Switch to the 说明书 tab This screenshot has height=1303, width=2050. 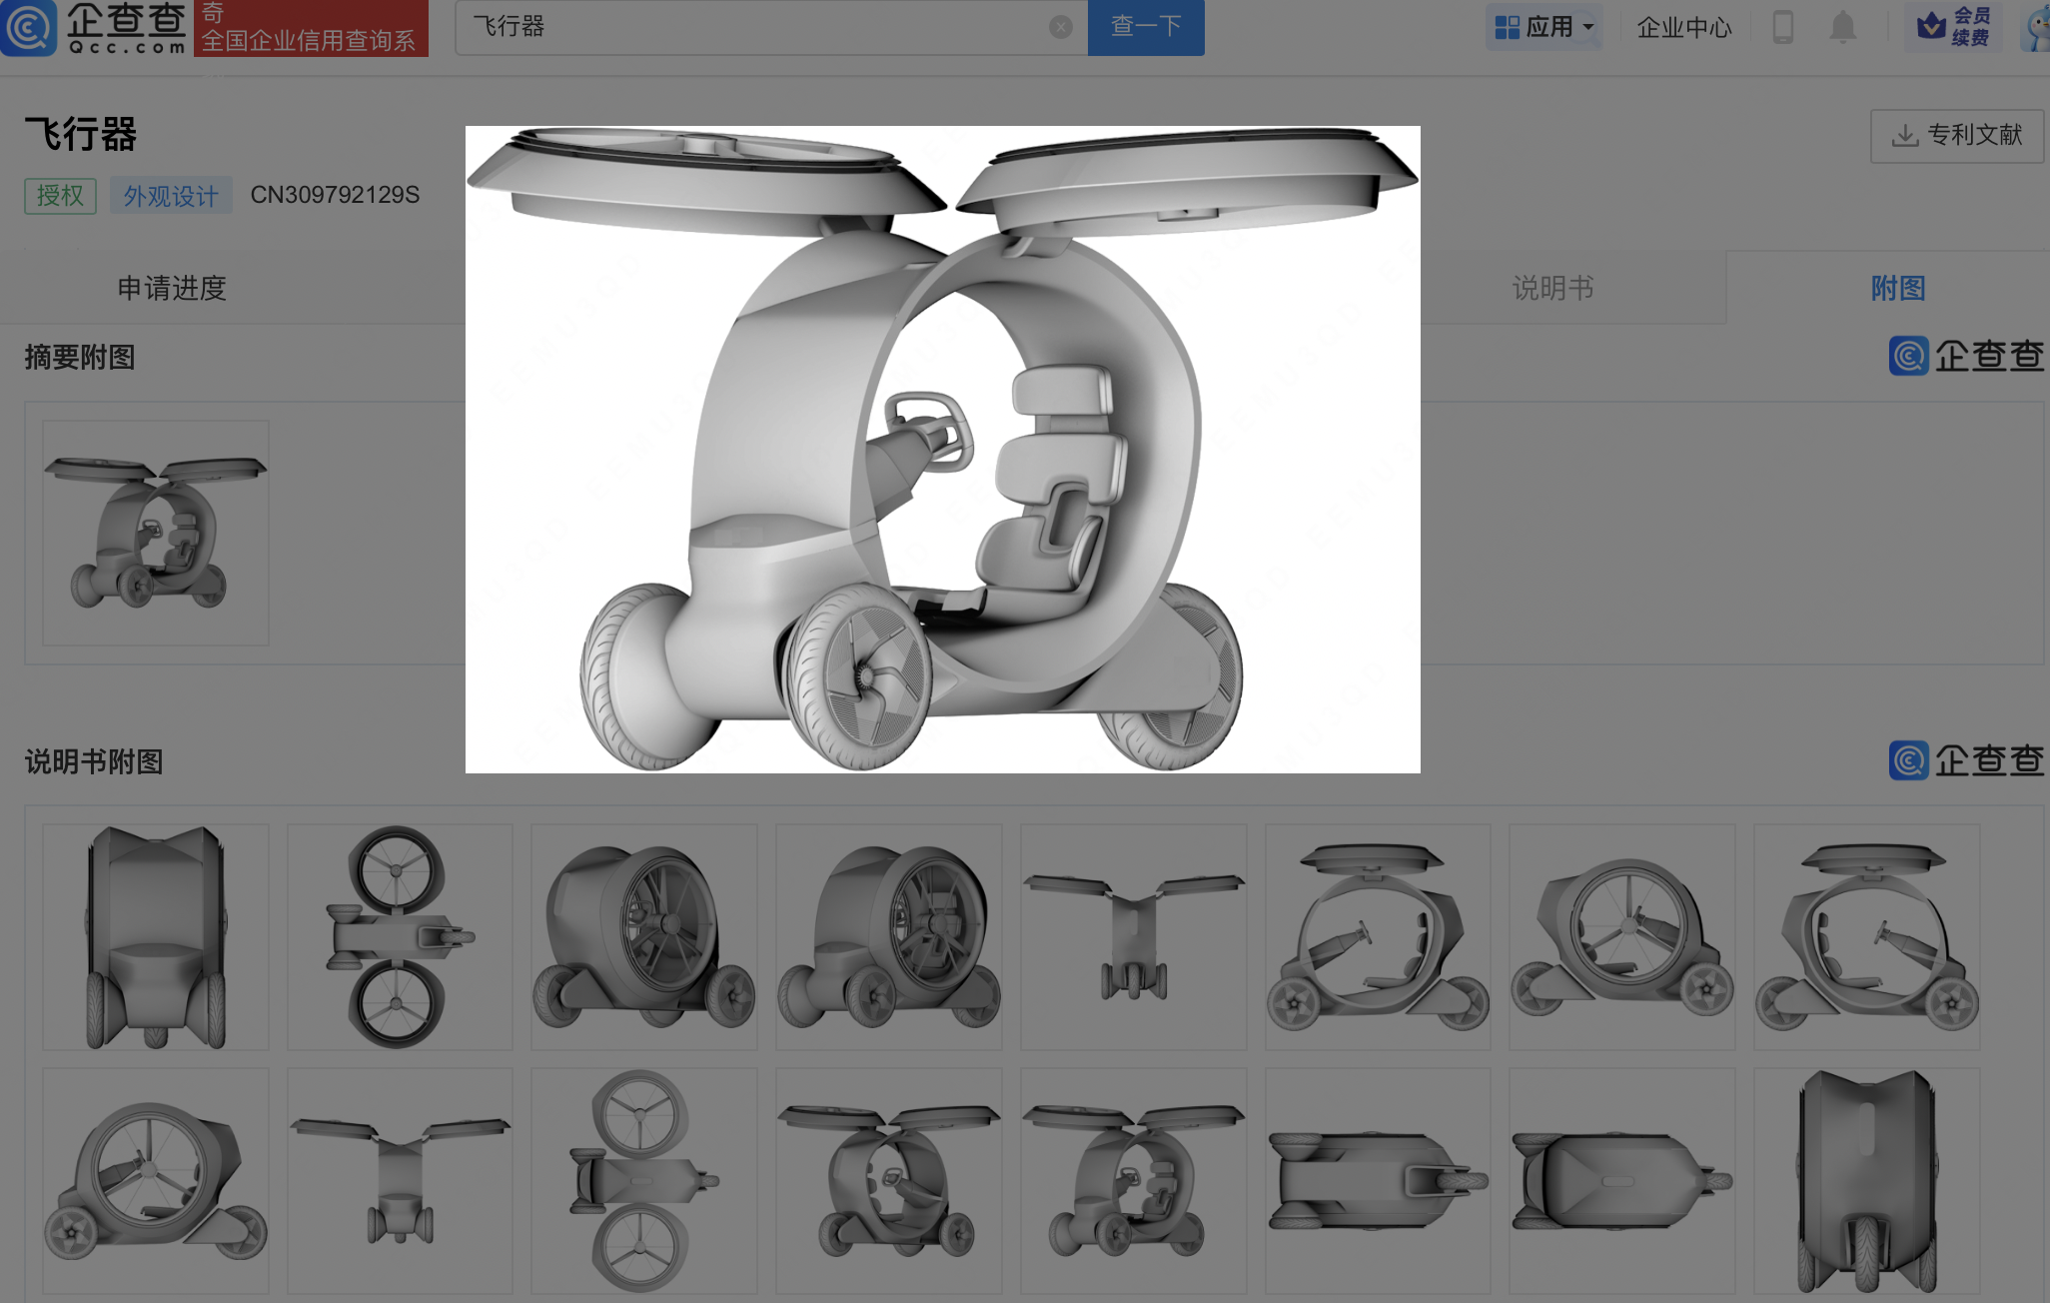[x=1552, y=288]
